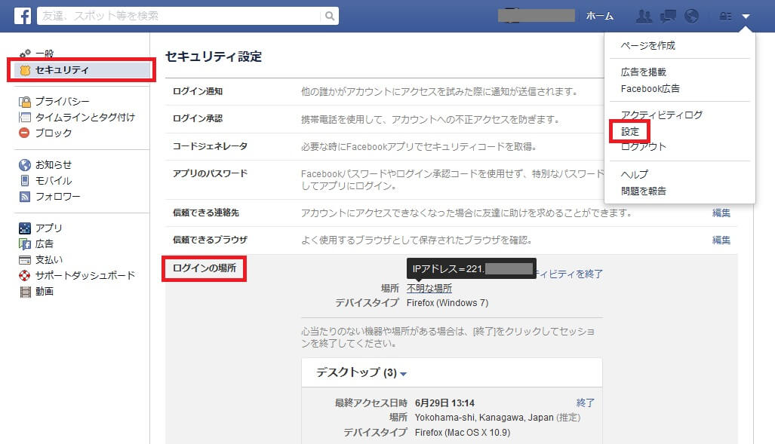Click the 不明な場所 location link
775x444 pixels.
coord(429,289)
